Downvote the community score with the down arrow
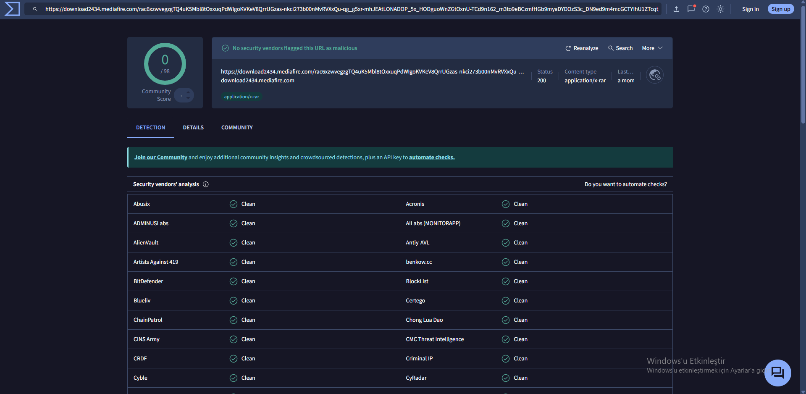Screen dimensions: 806x394 pyautogui.click(x=188, y=98)
